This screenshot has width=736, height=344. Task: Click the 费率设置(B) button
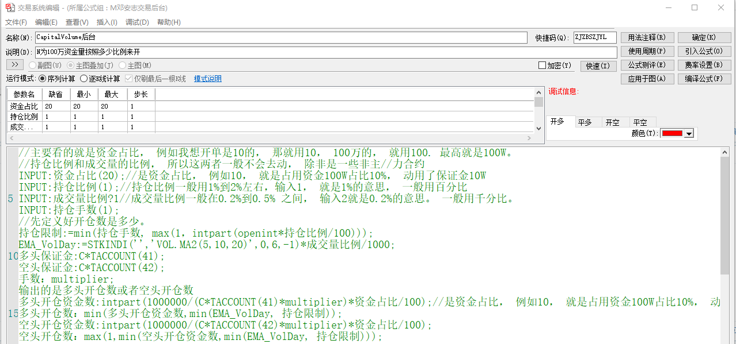click(704, 65)
